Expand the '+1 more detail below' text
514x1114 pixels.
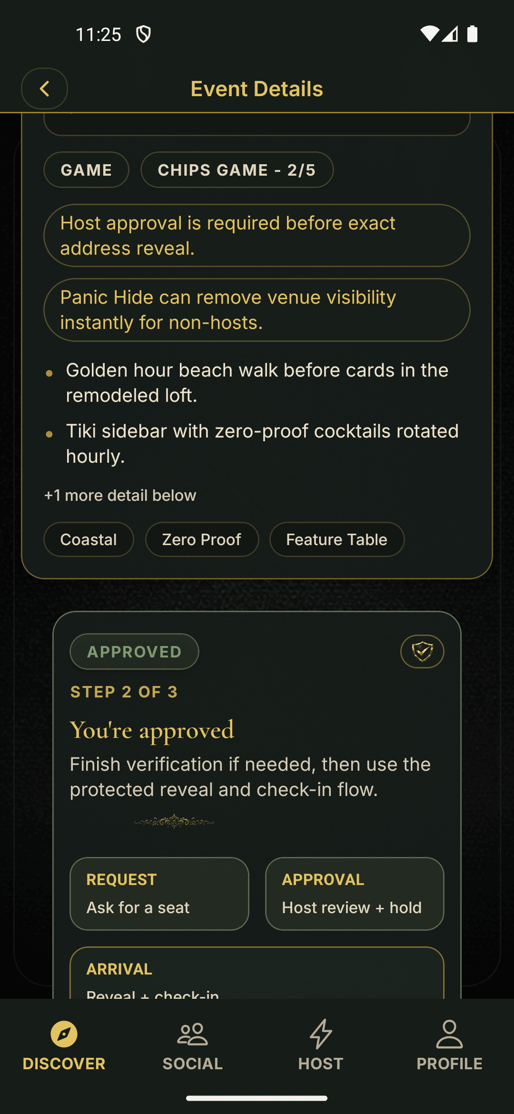coord(120,496)
